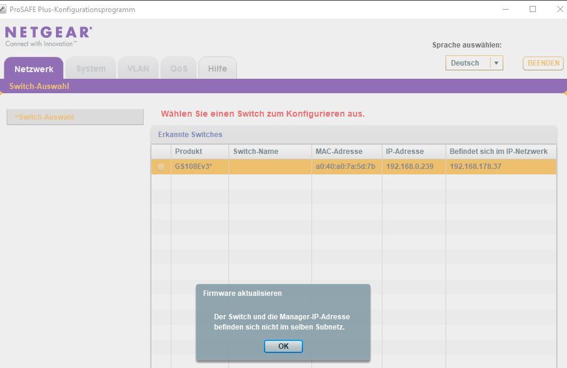Minimize the ProSAFE window
The height and width of the screenshot is (368, 567).
[x=506, y=10]
